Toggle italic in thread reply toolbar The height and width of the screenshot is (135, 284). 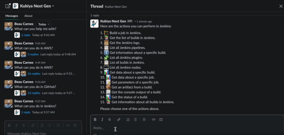102,120
